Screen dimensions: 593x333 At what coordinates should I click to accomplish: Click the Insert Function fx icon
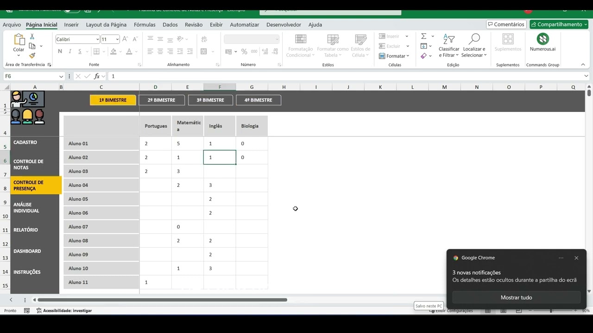pos(97,76)
